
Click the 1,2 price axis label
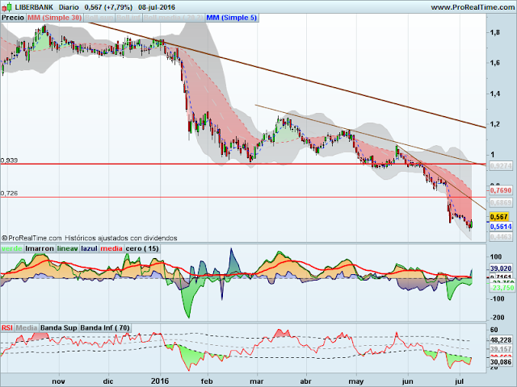(x=495, y=124)
